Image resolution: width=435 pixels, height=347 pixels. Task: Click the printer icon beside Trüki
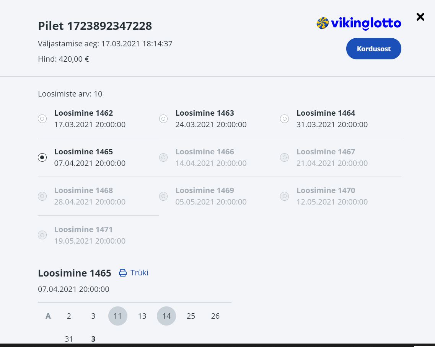coord(123,273)
